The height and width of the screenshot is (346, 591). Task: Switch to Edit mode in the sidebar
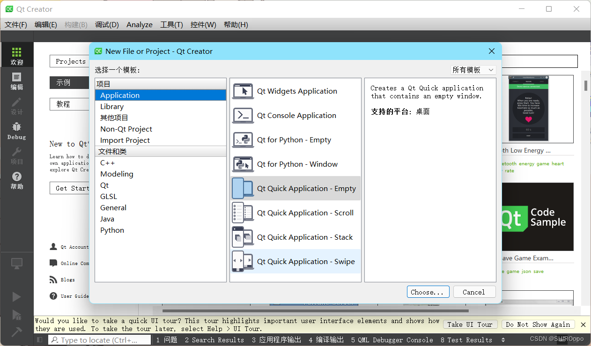[16, 81]
